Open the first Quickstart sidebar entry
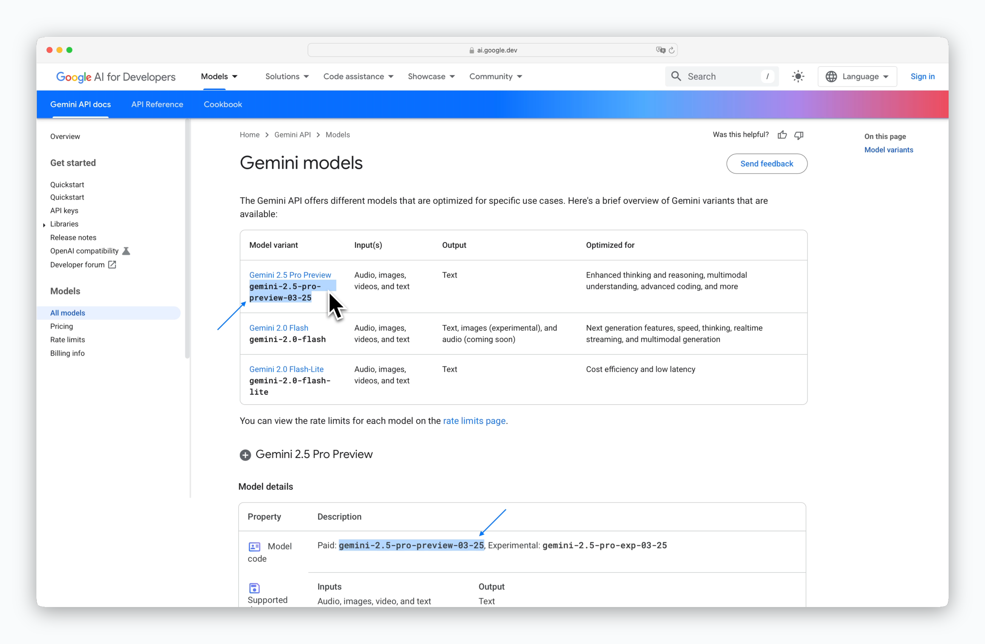This screenshot has width=985, height=644. (x=67, y=185)
